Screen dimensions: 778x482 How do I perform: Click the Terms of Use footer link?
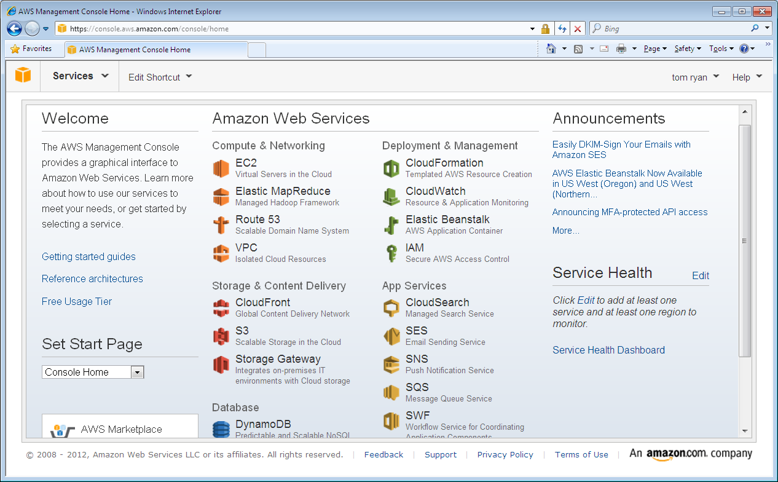581,454
